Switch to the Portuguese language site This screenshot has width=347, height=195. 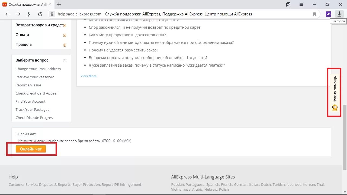(x=195, y=184)
